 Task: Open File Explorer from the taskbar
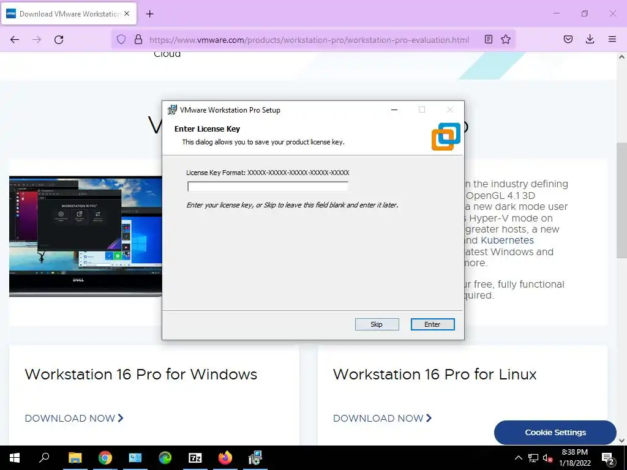75,458
